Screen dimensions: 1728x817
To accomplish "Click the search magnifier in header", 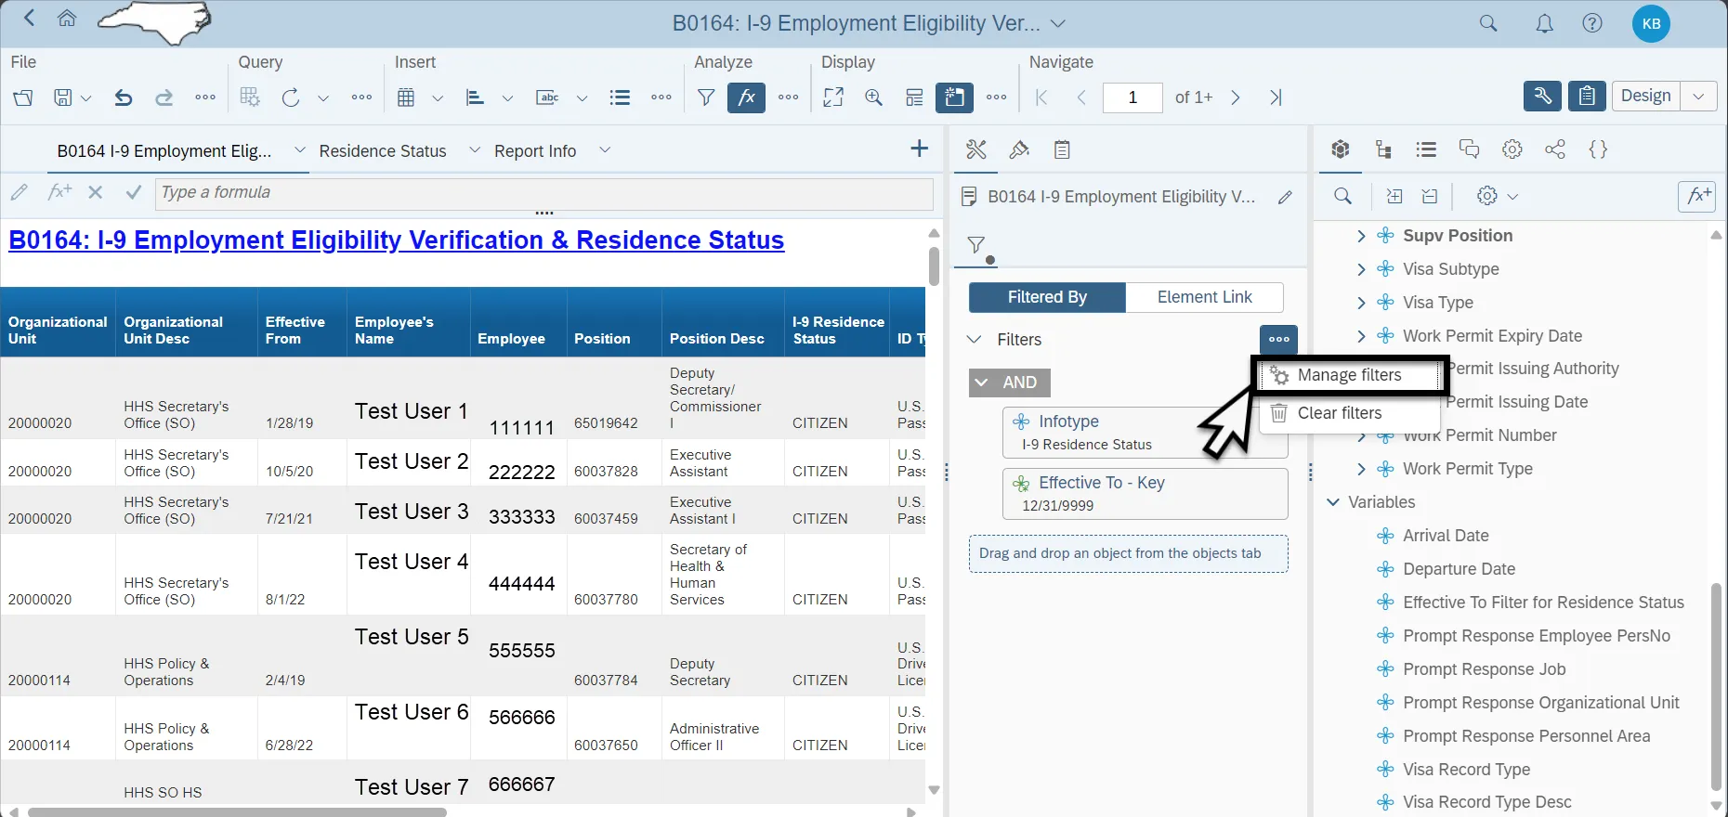I will pos(1488,24).
